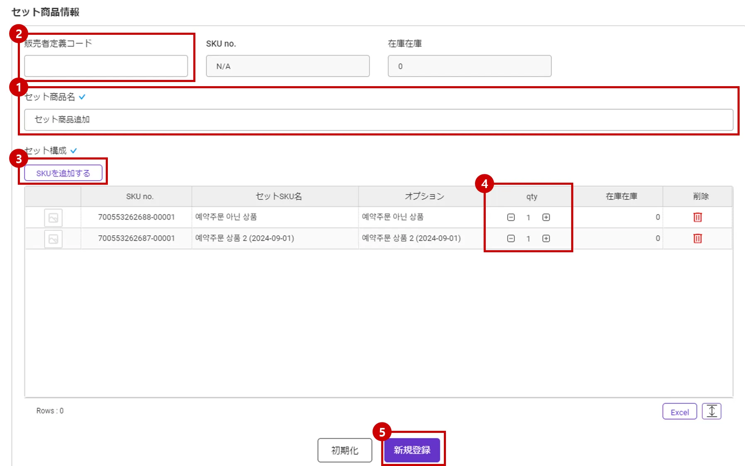This screenshot has height=466, width=745.
Task: Decrease qty for SKU 700553262687-00001
Action: click(511, 238)
